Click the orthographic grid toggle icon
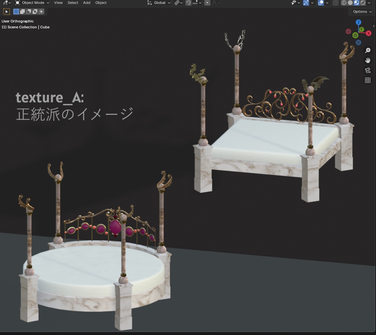This screenshot has height=335, width=376. [368, 80]
